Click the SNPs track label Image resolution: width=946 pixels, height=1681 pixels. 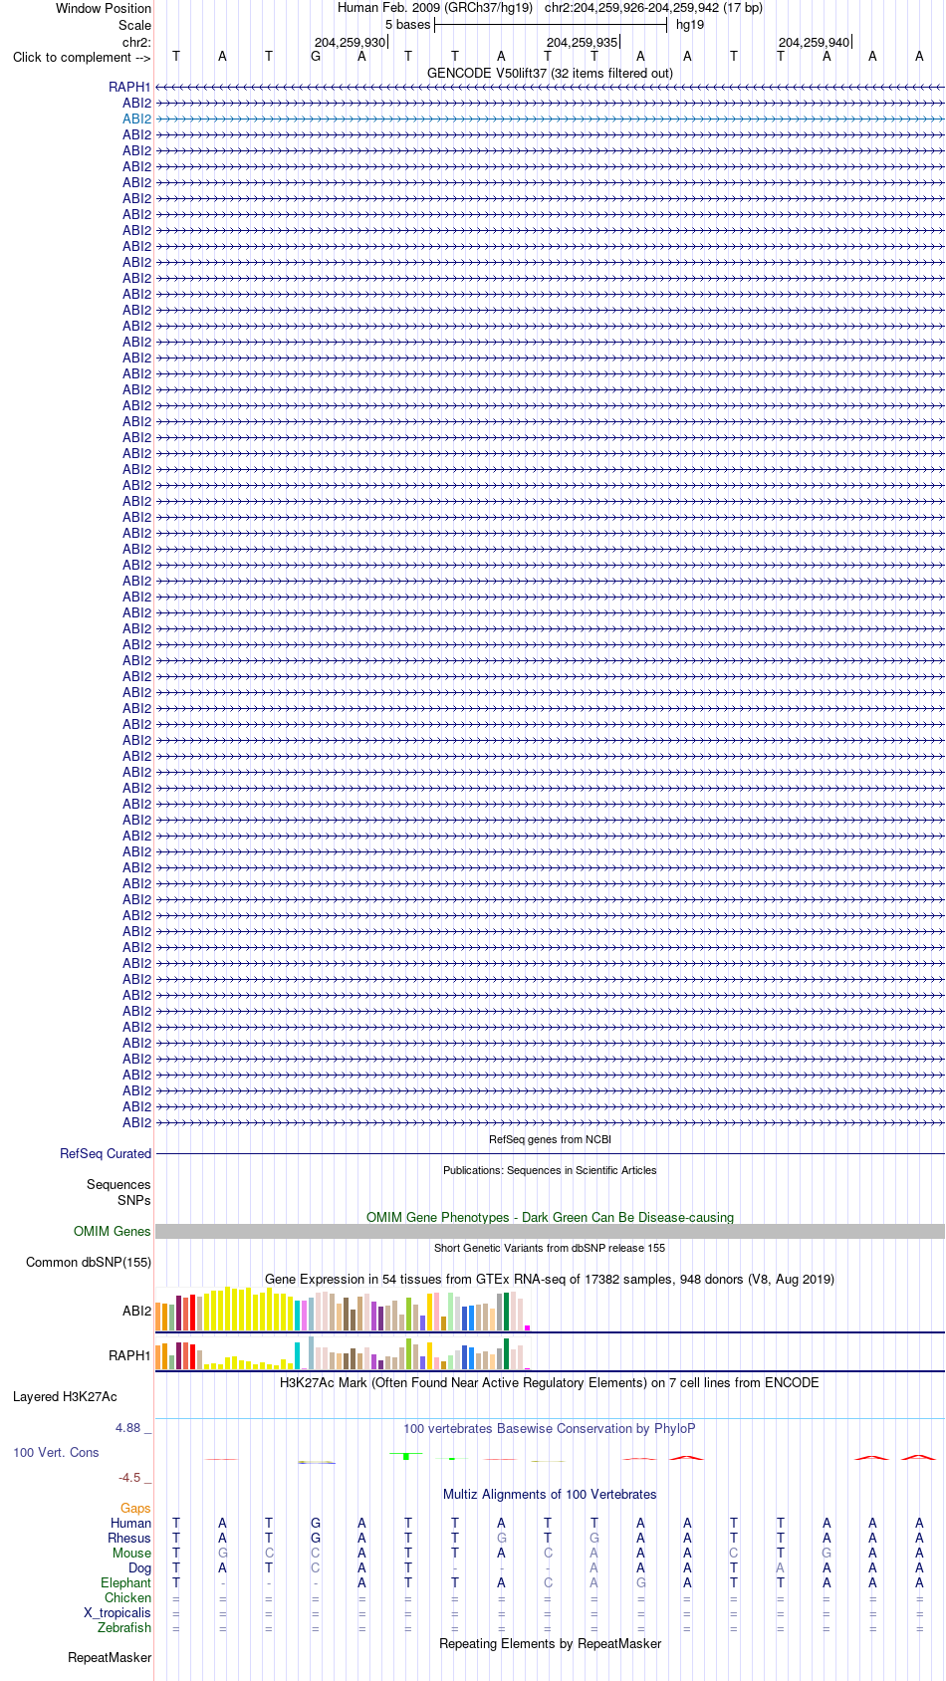(133, 1200)
